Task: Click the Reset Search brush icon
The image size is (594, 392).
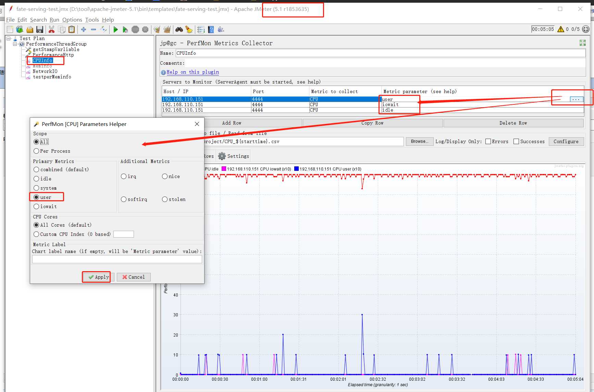Action: pyautogui.click(x=189, y=29)
